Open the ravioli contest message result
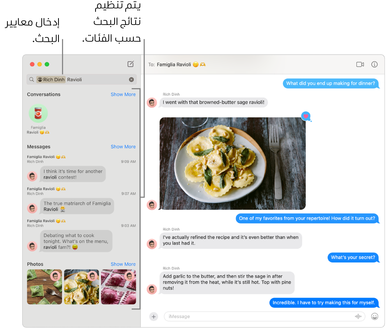This screenshot has height=328, width=386. tap(73, 174)
